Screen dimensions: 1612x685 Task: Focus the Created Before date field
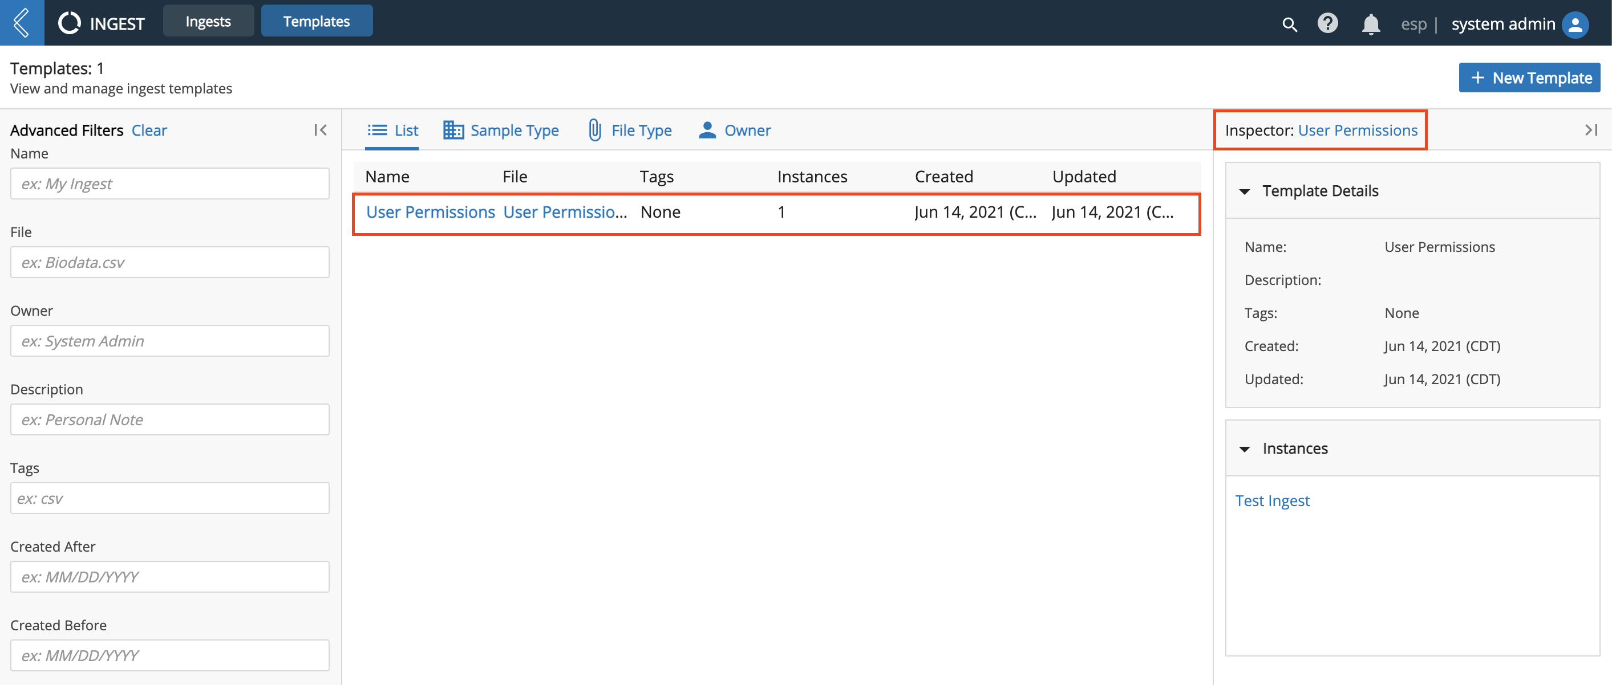point(169,657)
